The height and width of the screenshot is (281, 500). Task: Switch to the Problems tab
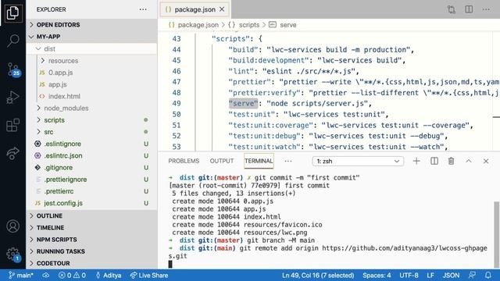(x=184, y=161)
